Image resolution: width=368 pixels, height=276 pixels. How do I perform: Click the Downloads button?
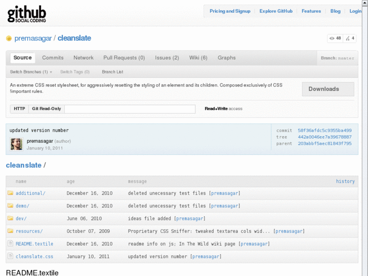(x=328, y=89)
